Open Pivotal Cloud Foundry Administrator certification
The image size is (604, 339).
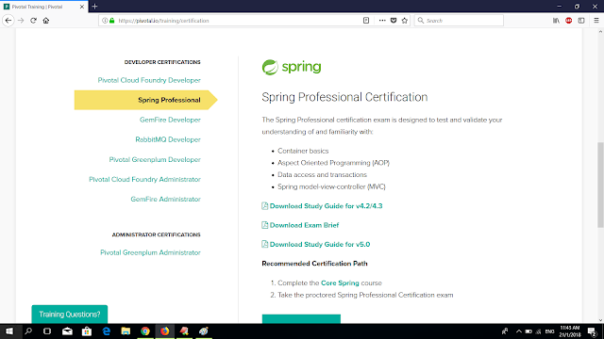[144, 180]
